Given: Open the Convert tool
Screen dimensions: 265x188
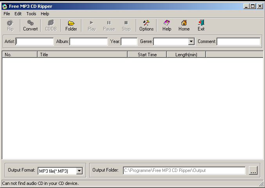Looking at the screenshot, I should pos(31,25).
